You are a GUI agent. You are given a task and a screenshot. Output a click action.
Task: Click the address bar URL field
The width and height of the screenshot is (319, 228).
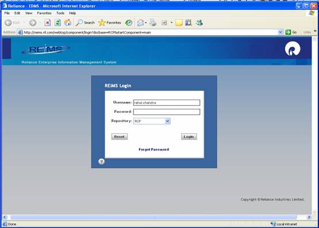[151, 32]
